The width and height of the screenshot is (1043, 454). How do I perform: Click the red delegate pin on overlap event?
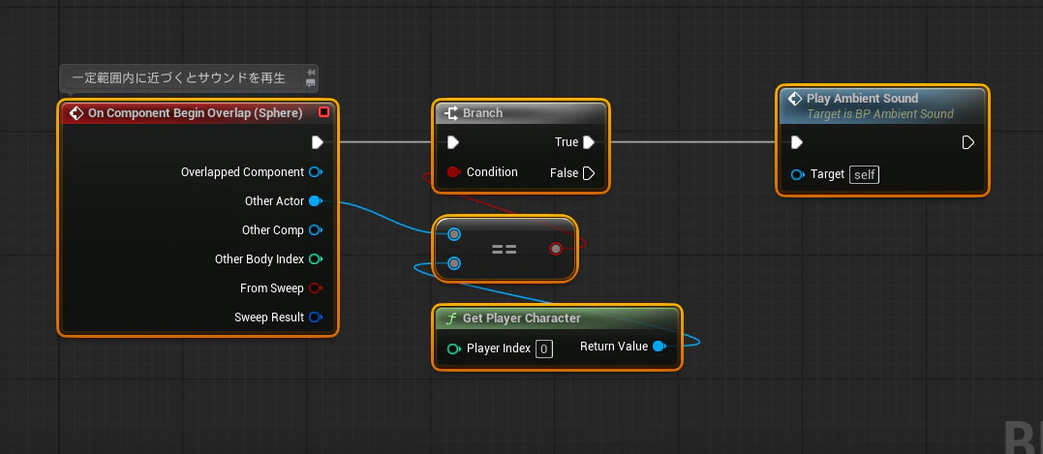[324, 112]
